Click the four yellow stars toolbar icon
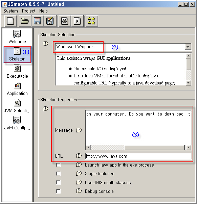Viewport: 197px width, 204px height. (91, 21)
